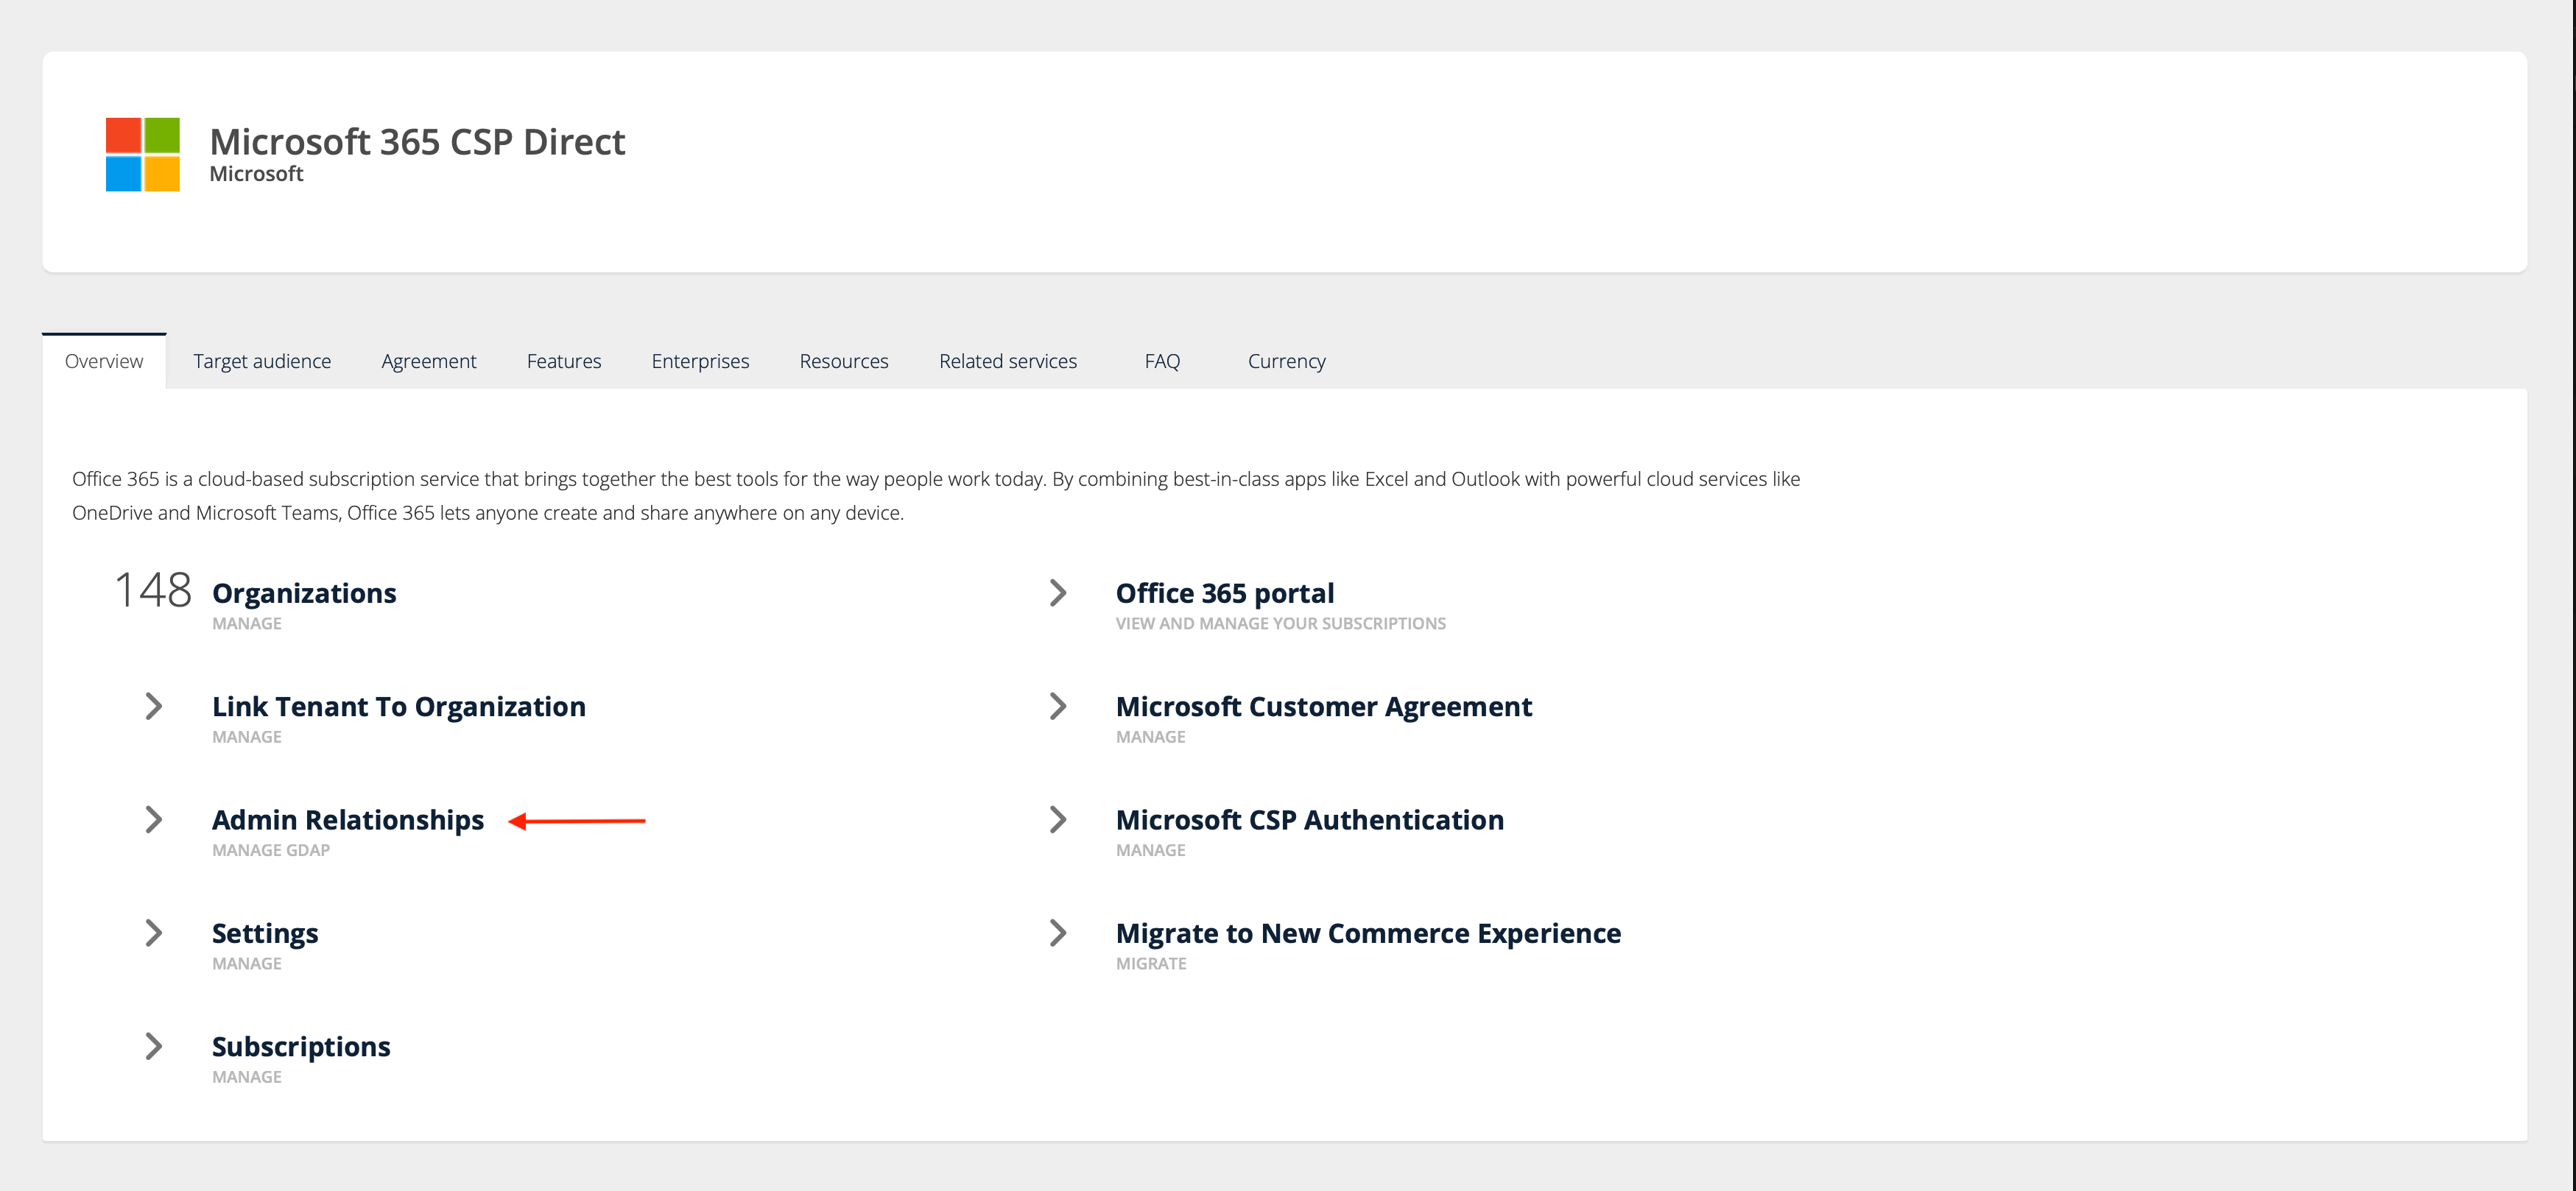Switch to the Target audience tab
This screenshot has height=1191, width=2576.
(x=262, y=361)
